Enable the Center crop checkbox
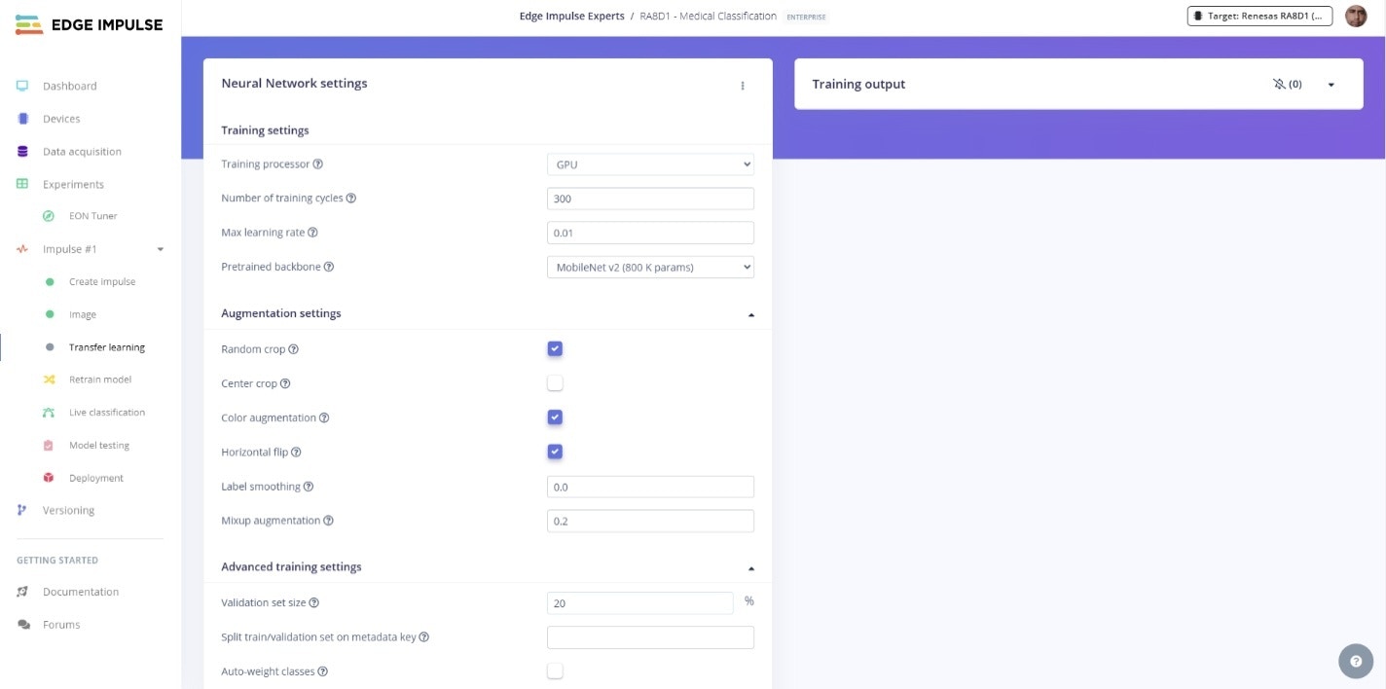 pyautogui.click(x=555, y=382)
